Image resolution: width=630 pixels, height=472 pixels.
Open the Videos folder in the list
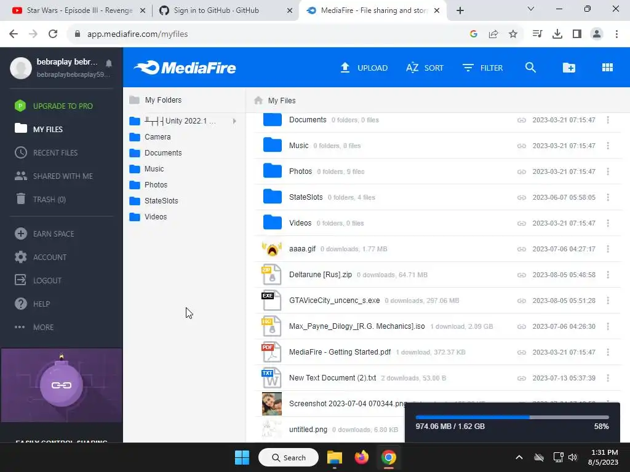coord(438,223)
